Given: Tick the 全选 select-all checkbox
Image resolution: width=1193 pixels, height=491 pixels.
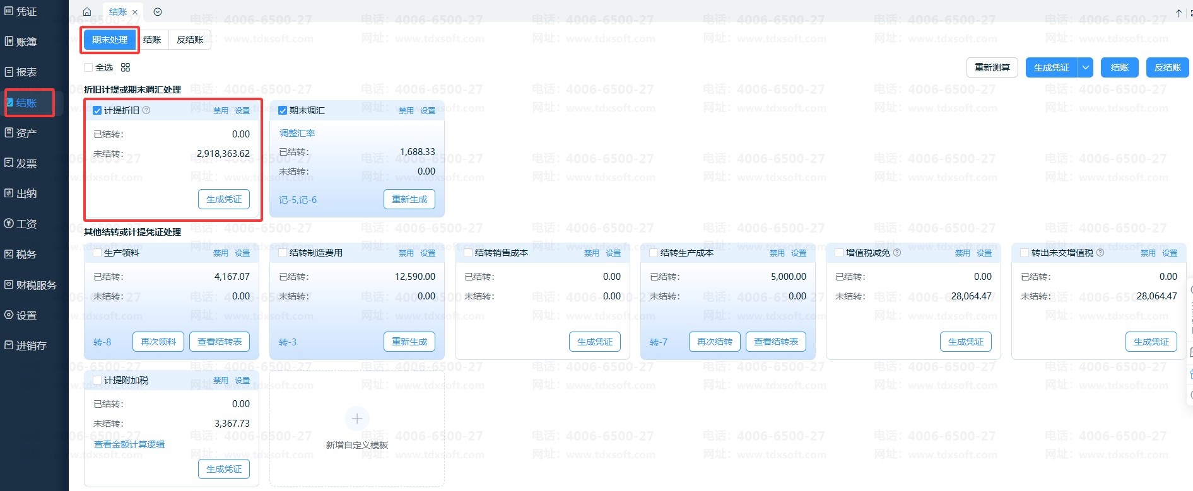Looking at the screenshot, I should click(88, 67).
